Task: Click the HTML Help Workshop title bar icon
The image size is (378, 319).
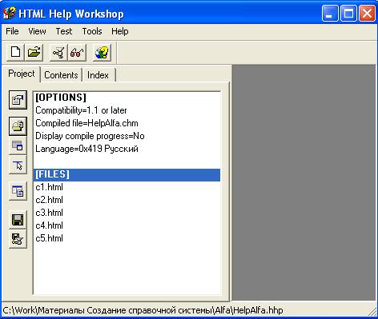Action: tap(10, 14)
